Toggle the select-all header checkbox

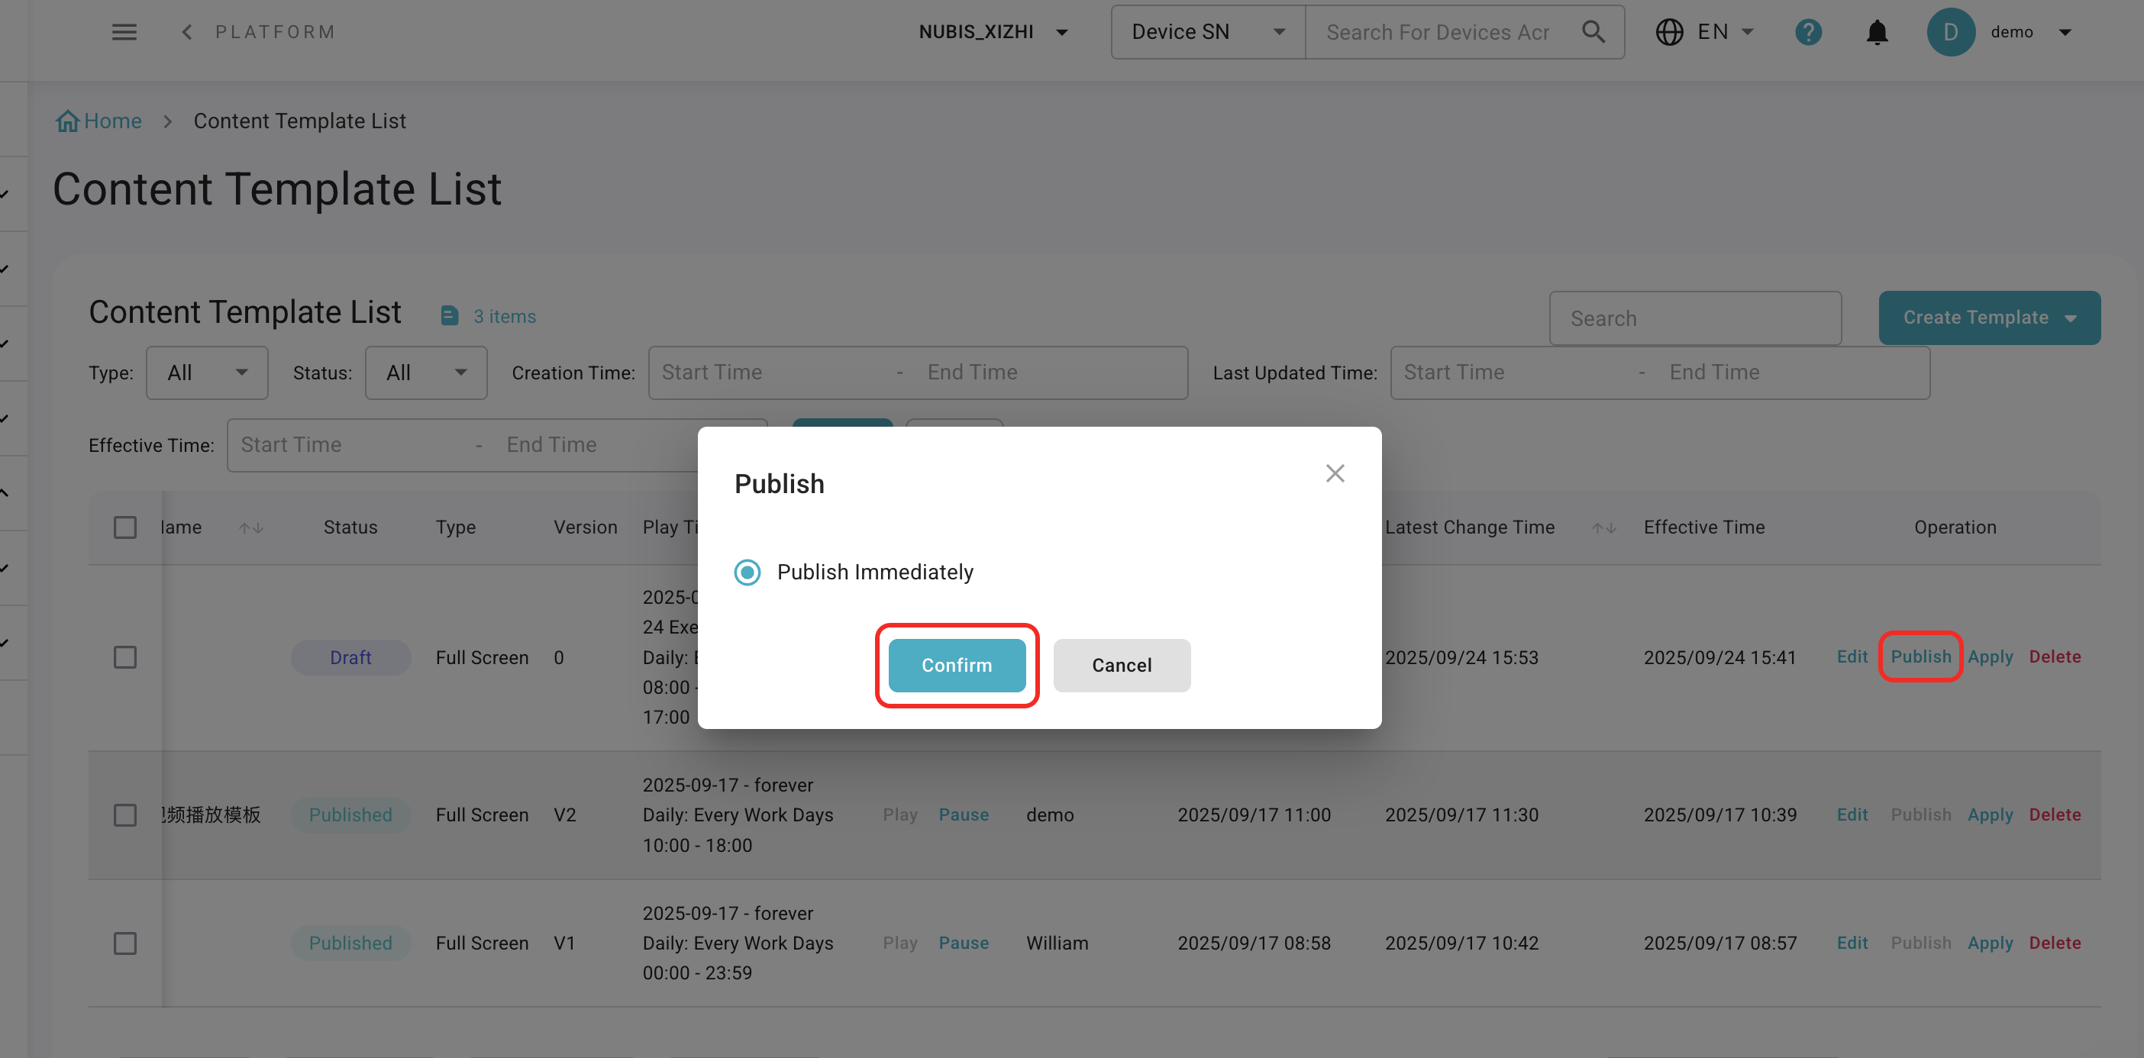click(125, 527)
